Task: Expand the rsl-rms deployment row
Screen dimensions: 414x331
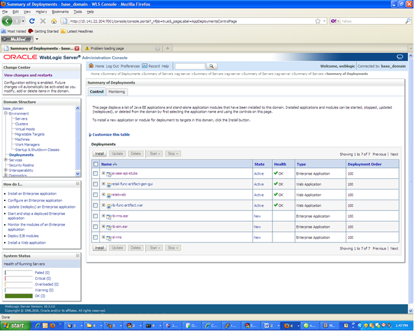Action: (x=103, y=237)
